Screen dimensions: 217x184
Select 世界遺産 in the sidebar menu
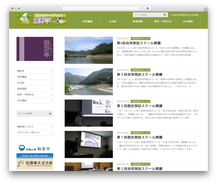click(35, 77)
